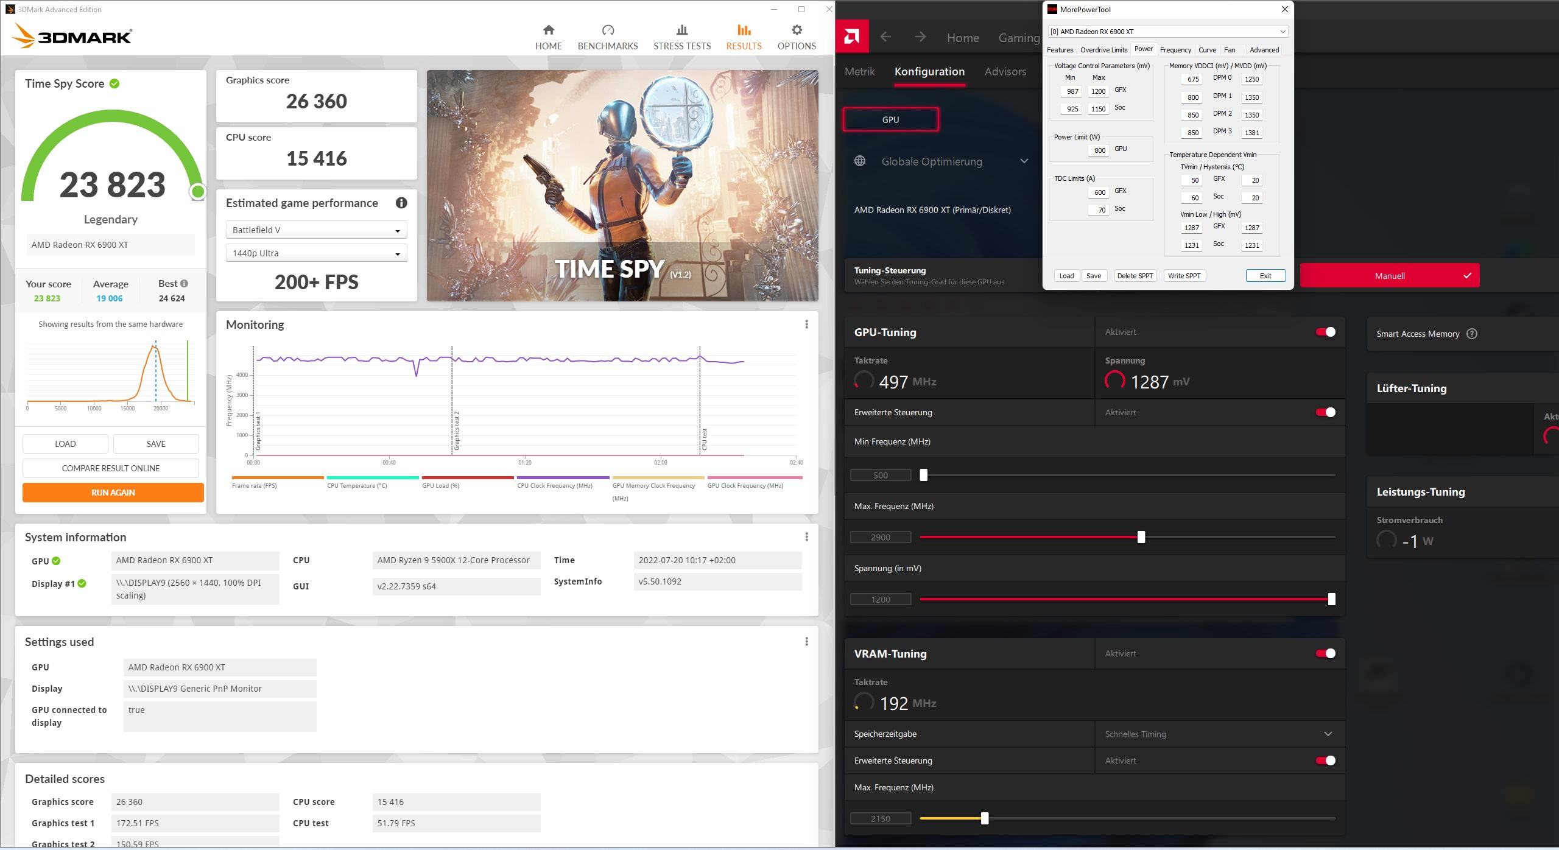The height and width of the screenshot is (850, 1559).
Task: Open the Monitoring panel three-dot menu
Action: (x=806, y=325)
